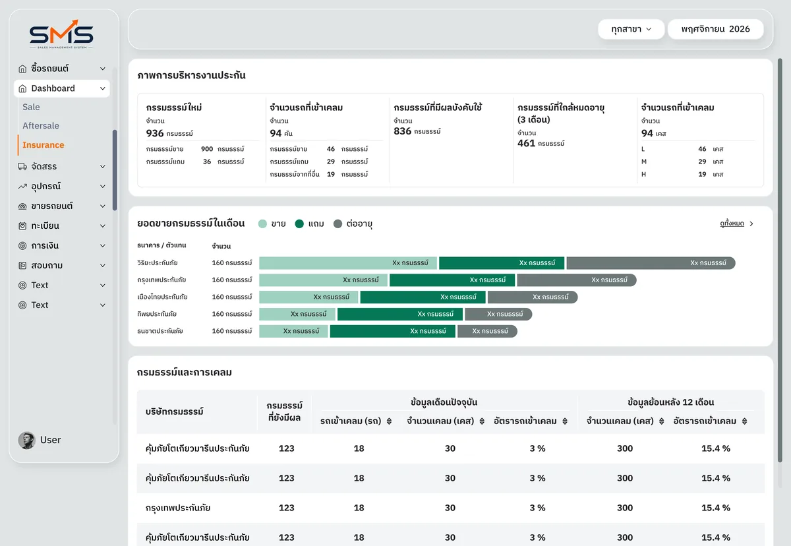The width and height of the screenshot is (791, 546).
Task: Click the truck icon beside จัดสรร
Action: click(23, 167)
